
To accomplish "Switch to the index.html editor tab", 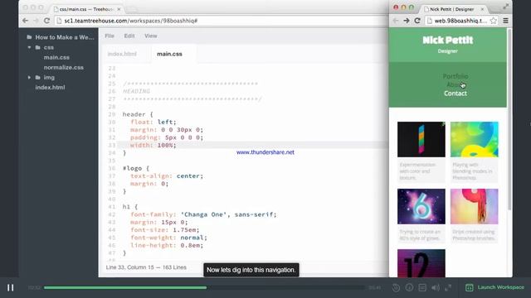I will (x=122, y=54).
